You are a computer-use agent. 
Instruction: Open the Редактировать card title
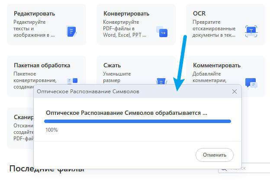(35, 13)
